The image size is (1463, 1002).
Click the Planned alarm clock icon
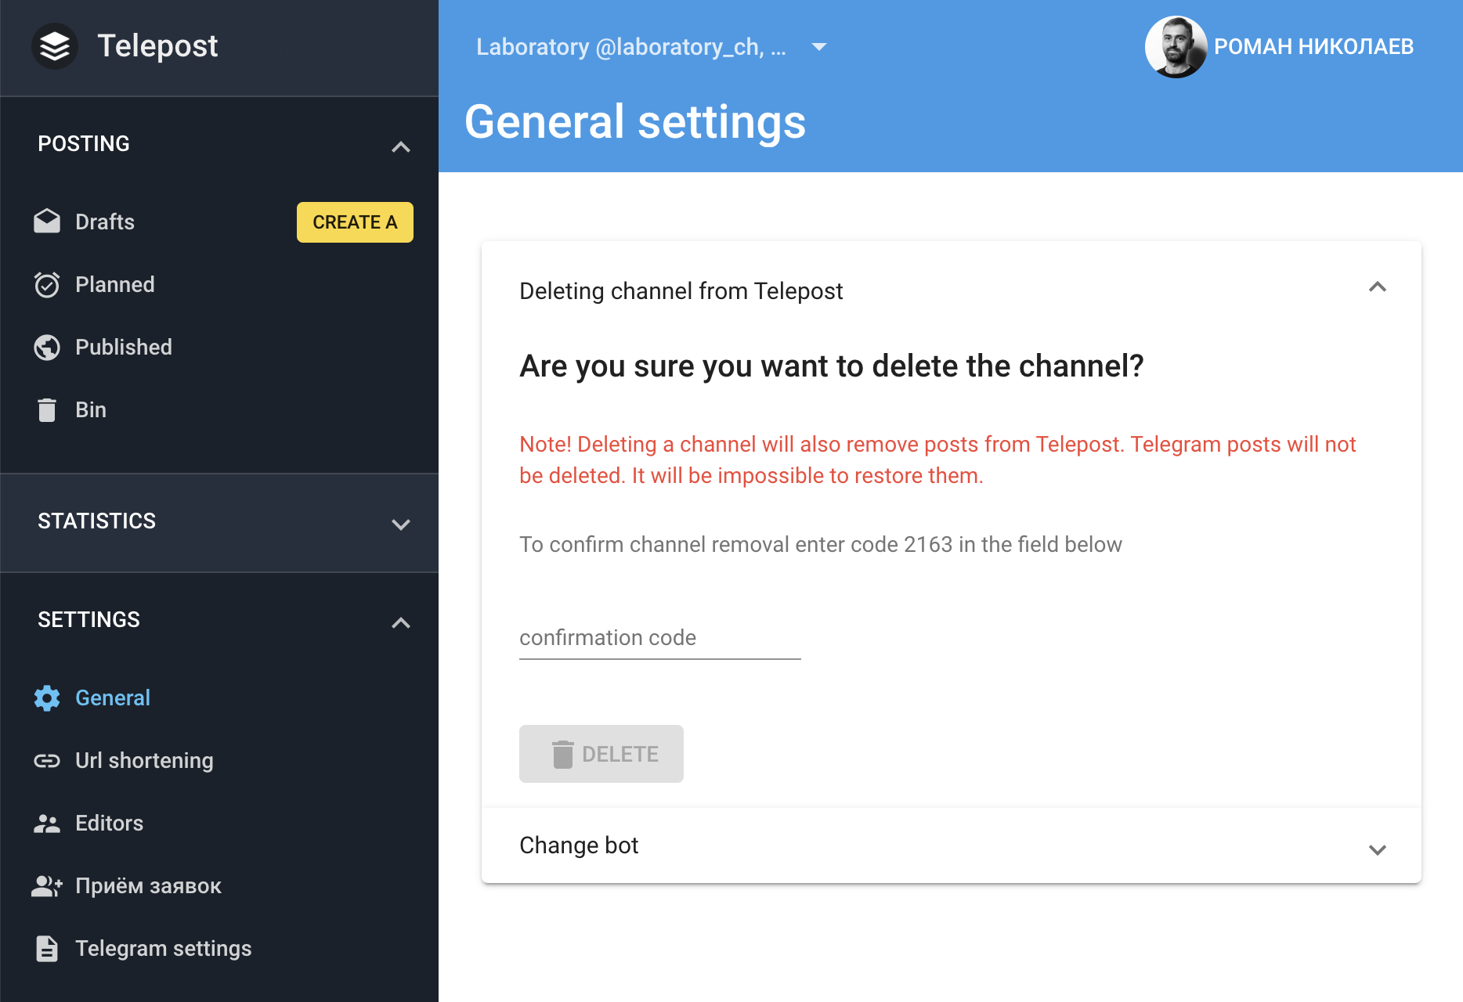point(47,284)
